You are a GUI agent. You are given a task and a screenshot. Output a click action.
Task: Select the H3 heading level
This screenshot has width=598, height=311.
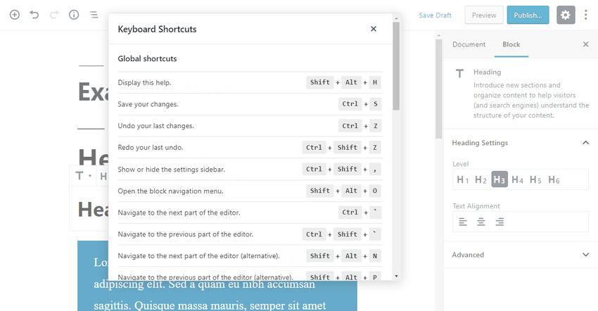500,179
